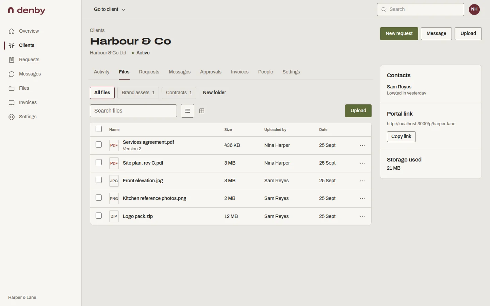Viewport: 490px width, 306px height.
Task: Switch to the client Settings tab
Action: tap(291, 72)
